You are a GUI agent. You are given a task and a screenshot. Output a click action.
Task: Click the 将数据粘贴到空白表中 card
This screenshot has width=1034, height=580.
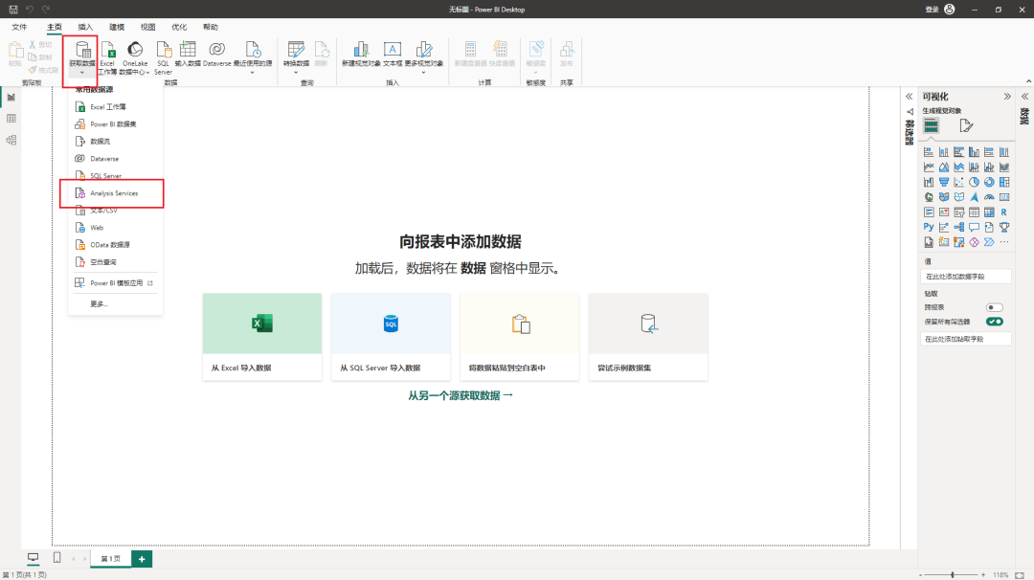click(x=520, y=337)
